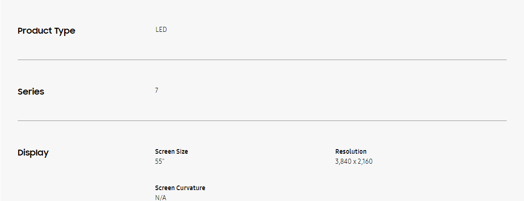
Task: Click the "2,160" number in the resolution
Action: tap(365, 161)
